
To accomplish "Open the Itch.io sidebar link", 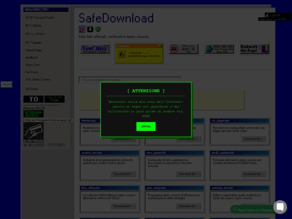I will (35, 34).
